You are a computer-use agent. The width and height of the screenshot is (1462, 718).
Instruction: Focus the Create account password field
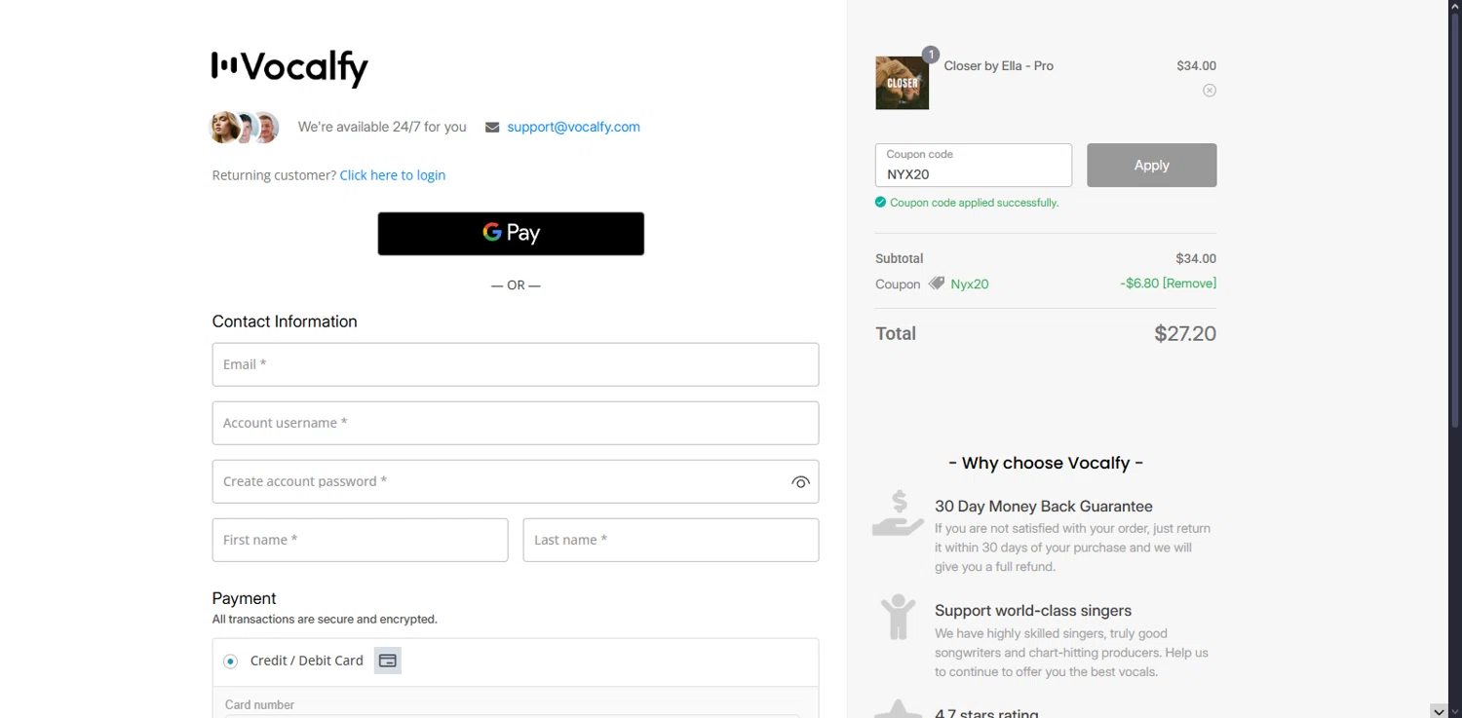(x=516, y=481)
